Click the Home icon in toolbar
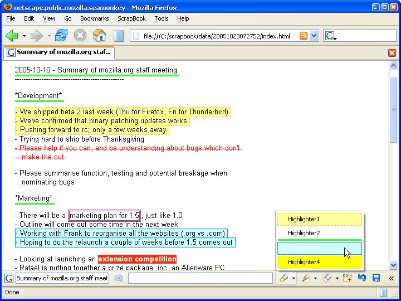The height and width of the screenshot is (301, 401). 99,36
